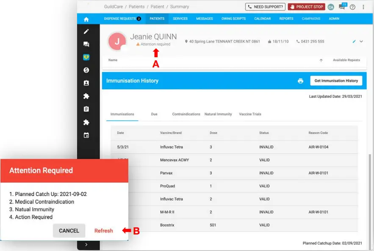374x251 pixels.
Task: Click the Get Immunisation History button
Action: (x=336, y=81)
